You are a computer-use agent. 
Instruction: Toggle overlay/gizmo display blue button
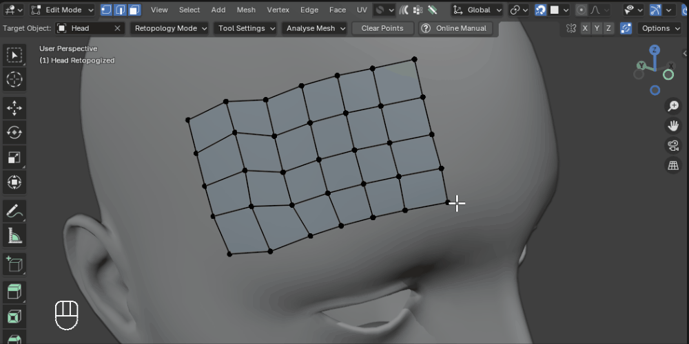655,10
